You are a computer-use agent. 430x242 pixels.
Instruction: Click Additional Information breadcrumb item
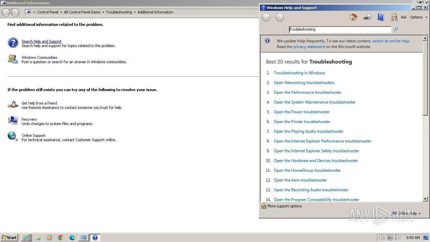coord(155,12)
